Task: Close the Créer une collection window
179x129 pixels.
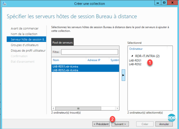Action: click(173, 3)
